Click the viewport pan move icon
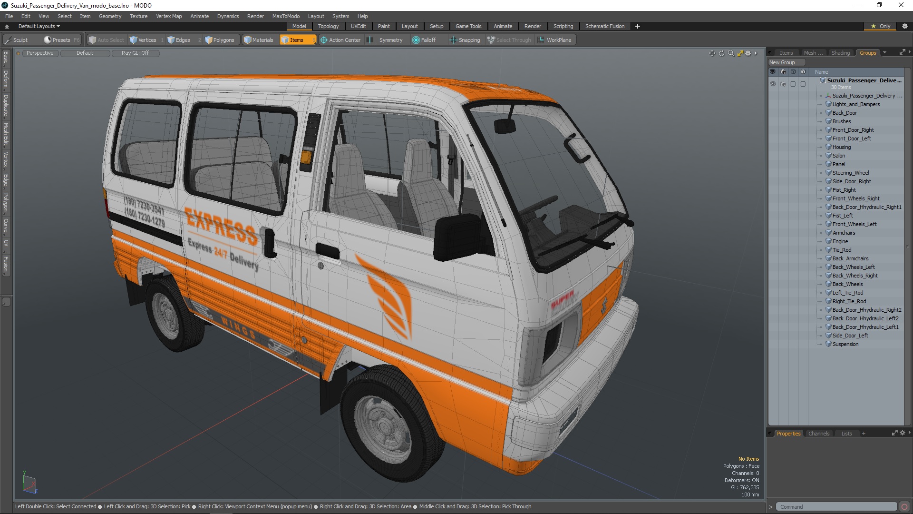This screenshot has width=913, height=514. (712, 53)
